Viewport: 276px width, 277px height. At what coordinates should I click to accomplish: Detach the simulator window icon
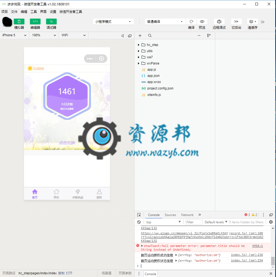click(x=130, y=36)
